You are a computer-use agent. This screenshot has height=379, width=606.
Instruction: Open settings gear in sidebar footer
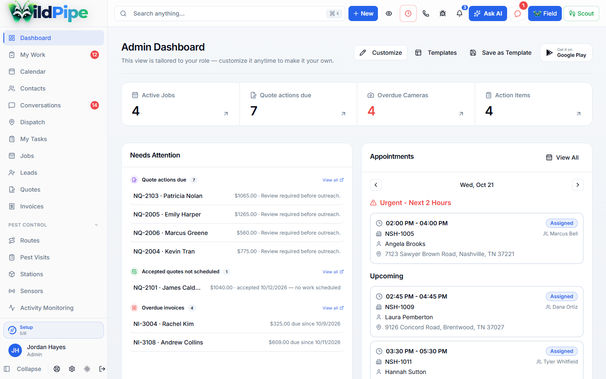click(72, 369)
